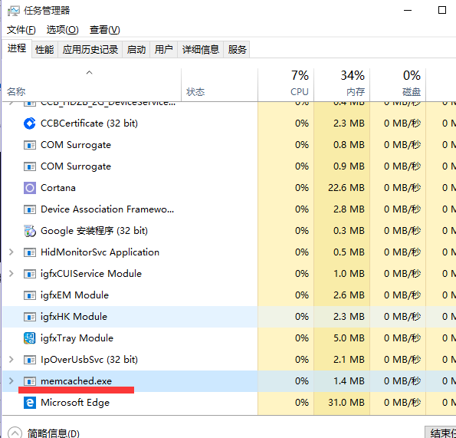Screen dimensions: 456x438
Task: Switch to the 性能 tab
Action: [x=44, y=49]
